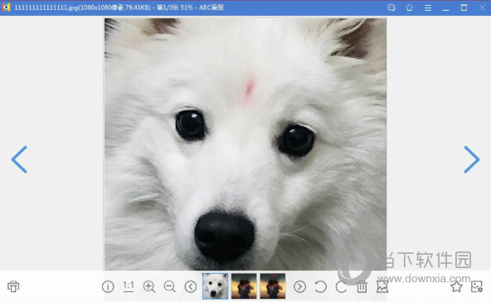The height and width of the screenshot is (303, 491).
Task: Click the print icon in bottom toolbar
Action: pos(13,286)
